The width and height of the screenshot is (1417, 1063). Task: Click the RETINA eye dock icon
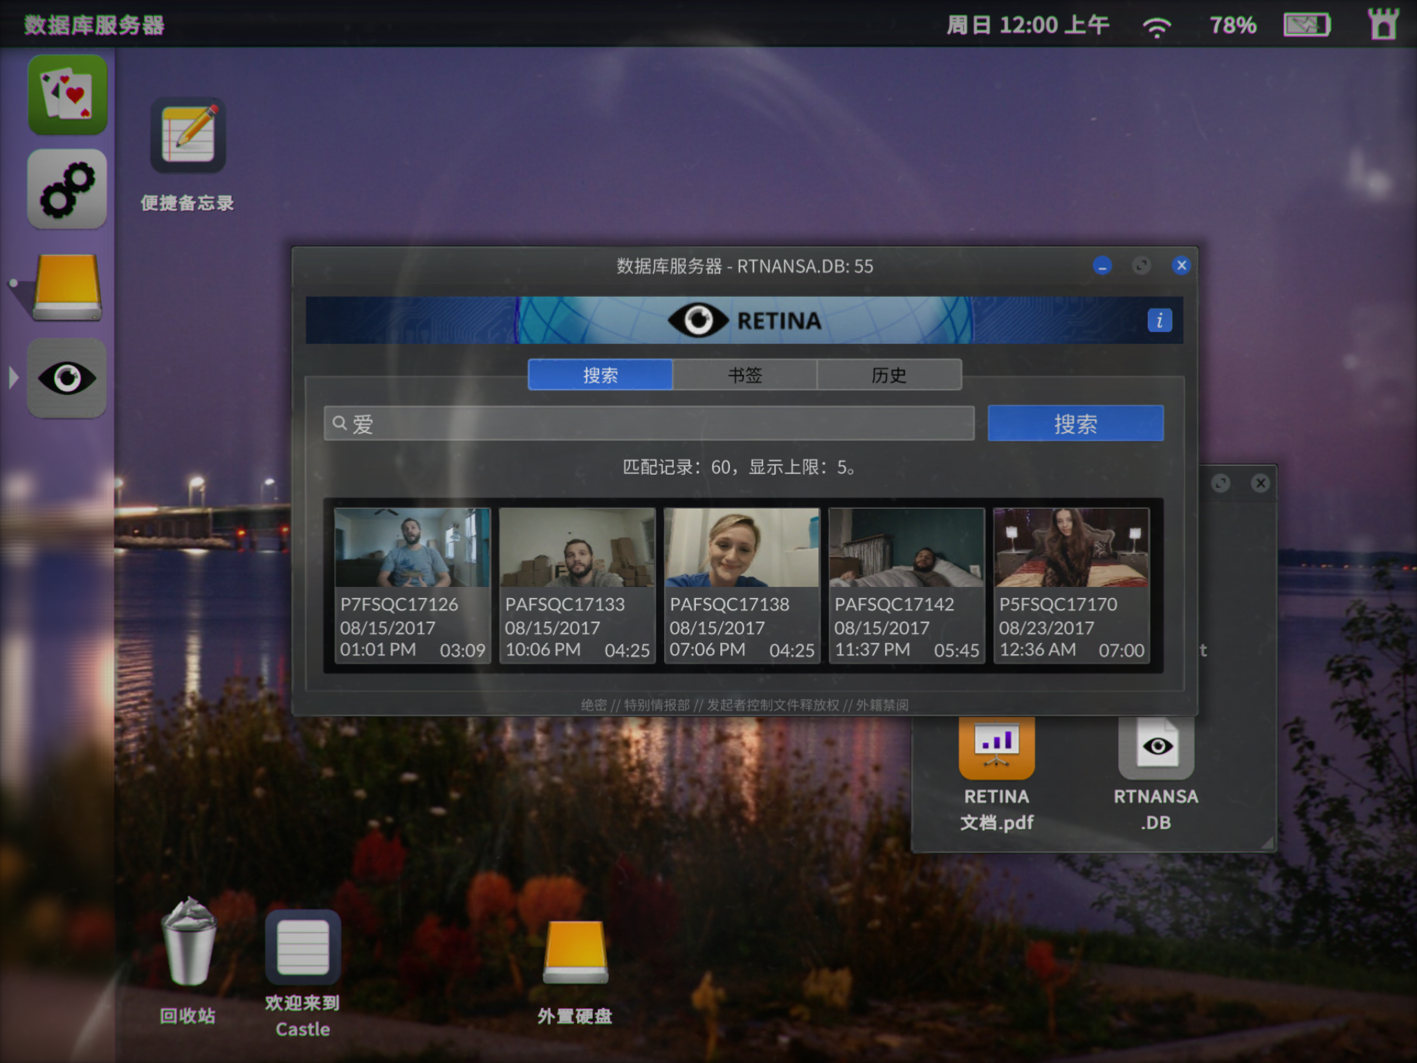point(67,378)
